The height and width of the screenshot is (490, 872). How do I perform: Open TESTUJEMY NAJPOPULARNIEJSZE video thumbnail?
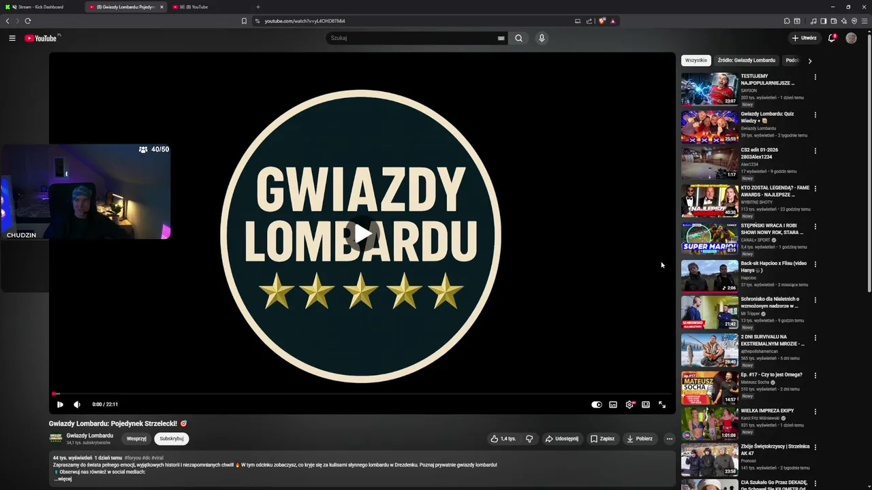(x=709, y=89)
